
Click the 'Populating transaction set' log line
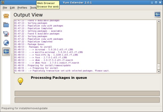click(x=62, y=71)
